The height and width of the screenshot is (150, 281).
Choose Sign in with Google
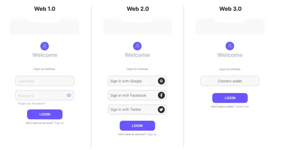(137, 81)
